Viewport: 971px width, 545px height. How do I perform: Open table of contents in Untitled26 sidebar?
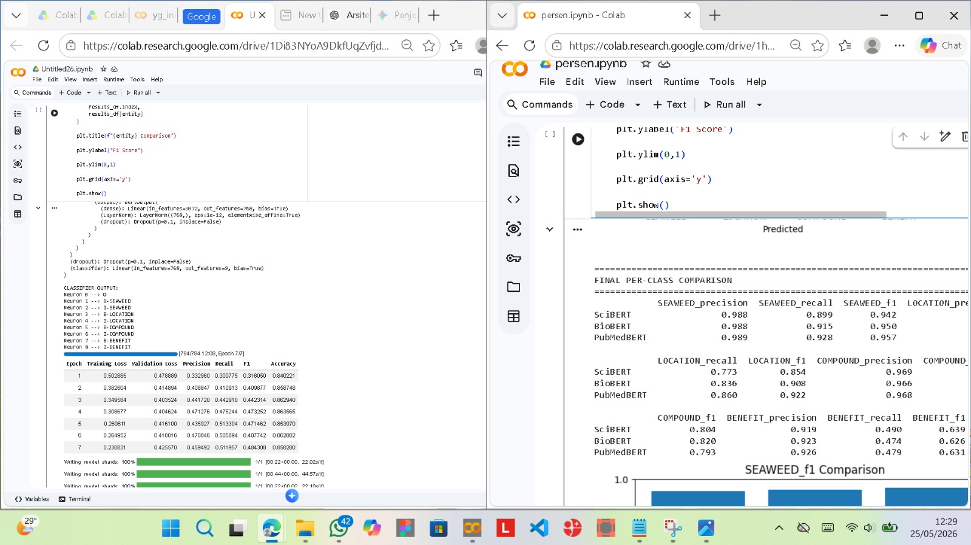click(18, 114)
